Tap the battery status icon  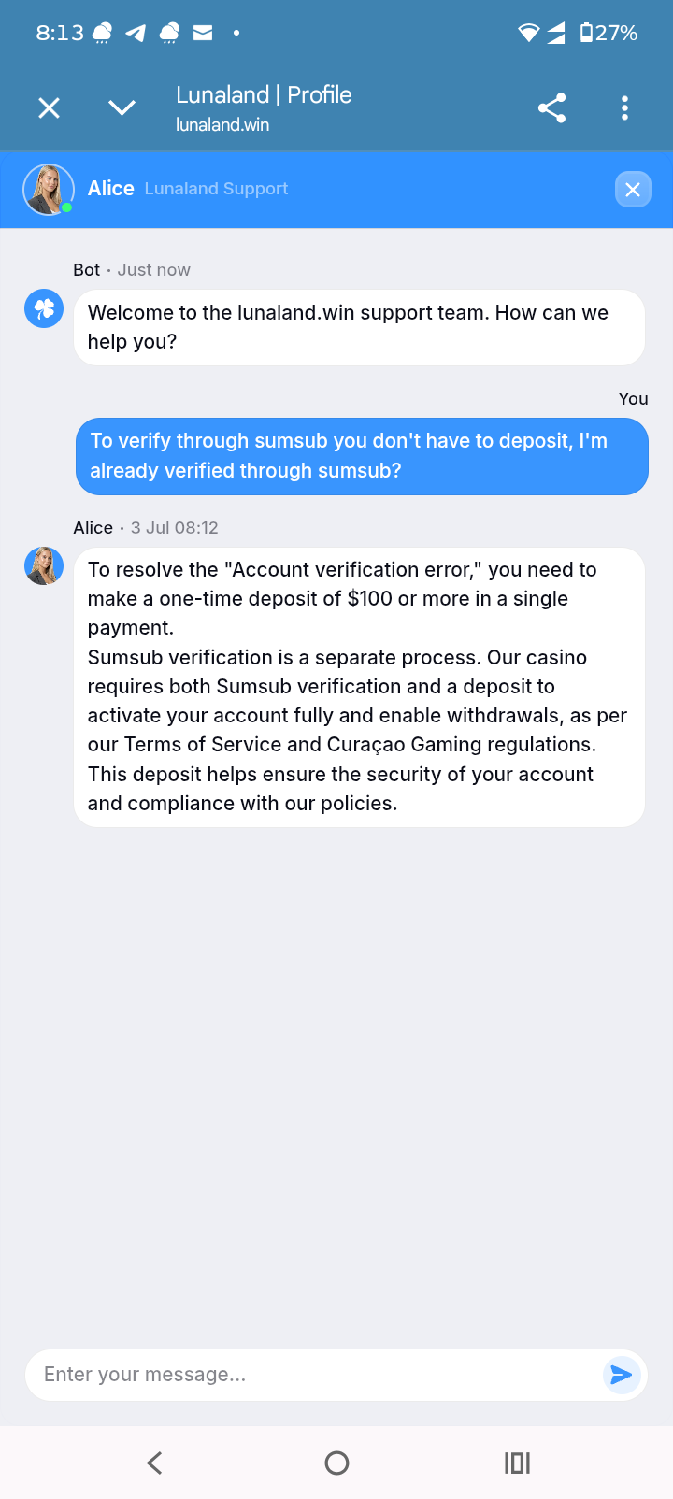(x=586, y=33)
